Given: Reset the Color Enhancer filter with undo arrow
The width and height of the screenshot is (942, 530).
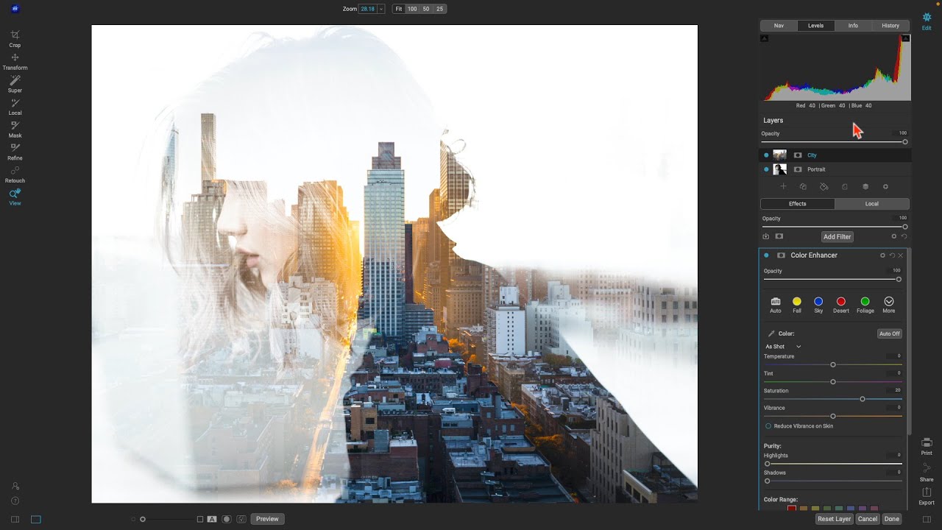Looking at the screenshot, I should (x=892, y=255).
